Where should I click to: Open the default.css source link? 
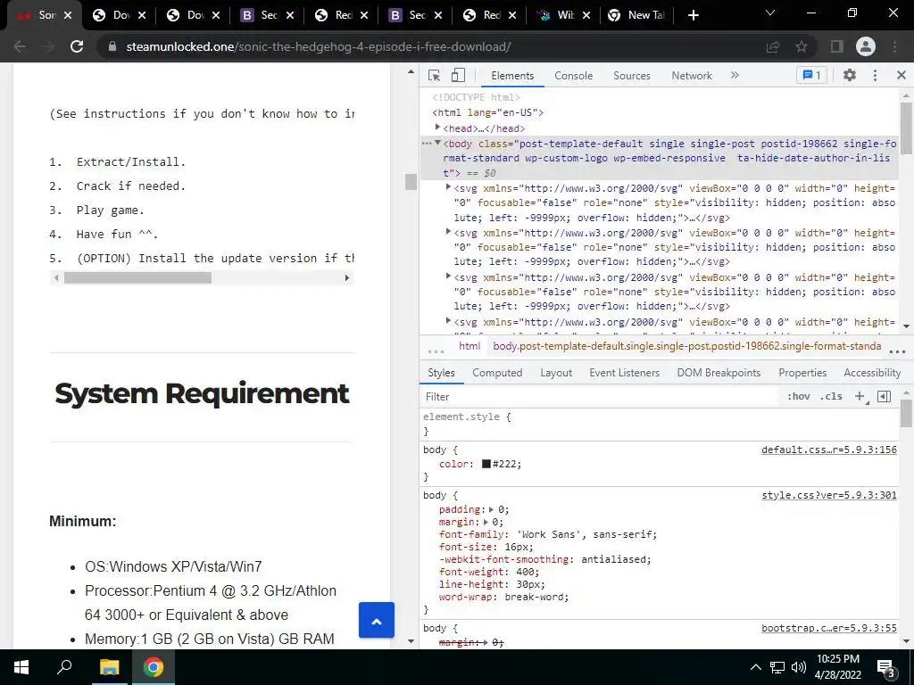click(829, 450)
